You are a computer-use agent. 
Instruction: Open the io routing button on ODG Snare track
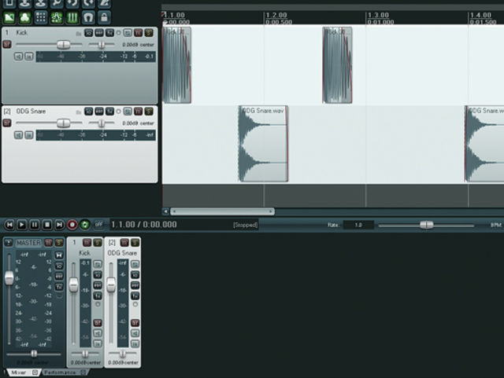pyautogui.click(x=88, y=112)
